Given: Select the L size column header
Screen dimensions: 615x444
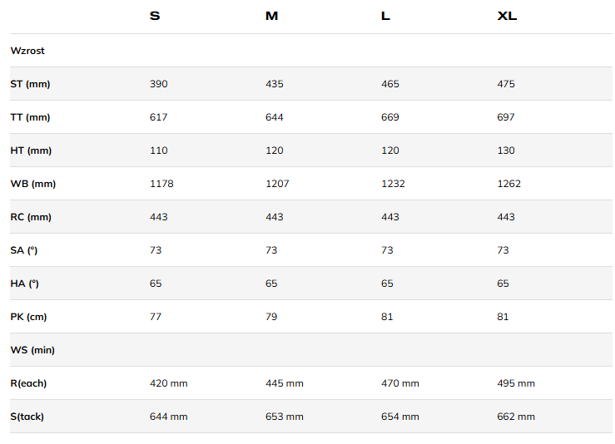Looking at the screenshot, I should (385, 16).
